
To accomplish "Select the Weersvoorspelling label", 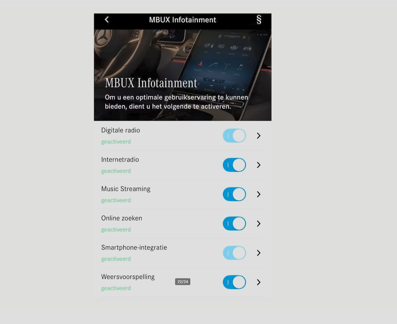I will [x=128, y=277].
